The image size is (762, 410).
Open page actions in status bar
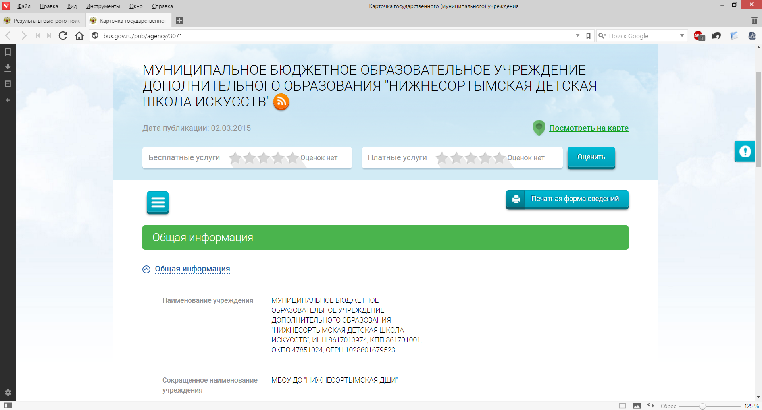click(x=651, y=406)
